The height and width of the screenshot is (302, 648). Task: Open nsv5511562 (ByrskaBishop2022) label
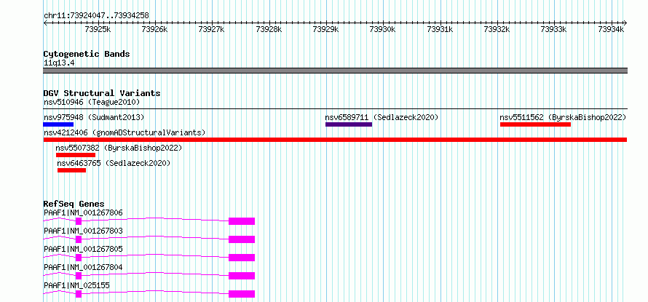coord(563,117)
